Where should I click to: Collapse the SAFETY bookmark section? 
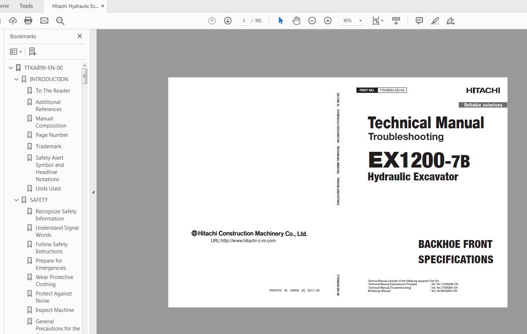click(16, 200)
